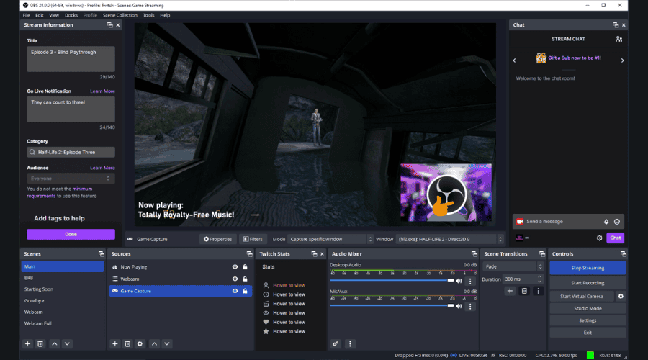Open the View menu
Viewport: 648px width, 360px height.
(x=54, y=15)
